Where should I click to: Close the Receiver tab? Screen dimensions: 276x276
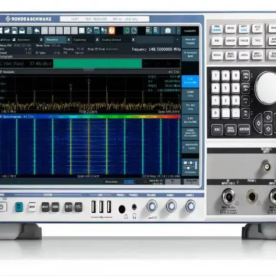pyautogui.click(x=69, y=40)
